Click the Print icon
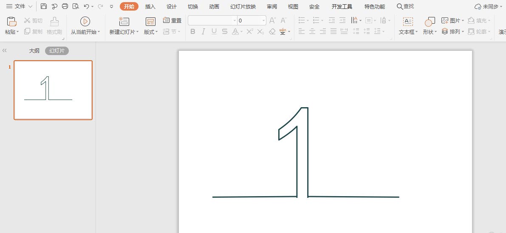506x233 pixels. pyautogui.click(x=65, y=6)
